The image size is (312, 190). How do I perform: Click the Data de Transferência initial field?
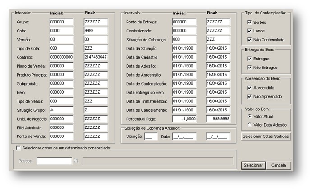coord(184,101)
